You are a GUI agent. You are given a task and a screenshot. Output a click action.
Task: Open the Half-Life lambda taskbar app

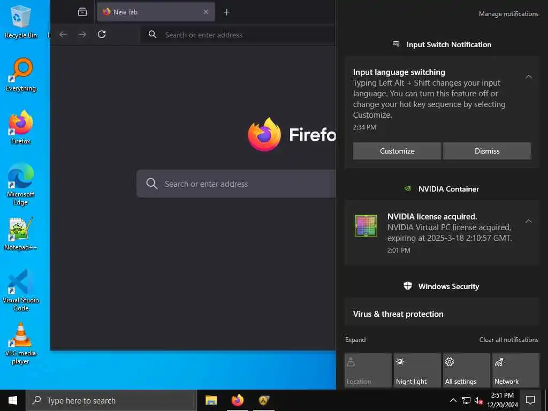pyautogui.click(x=264, y=400)
